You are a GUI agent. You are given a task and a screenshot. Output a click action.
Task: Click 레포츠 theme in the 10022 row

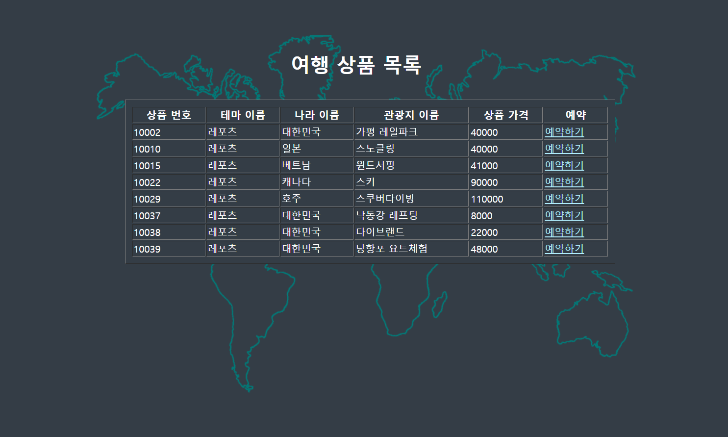coord(243,182)
